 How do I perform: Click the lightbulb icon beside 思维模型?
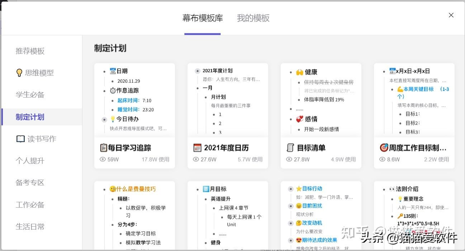click(x=20, y=72)
